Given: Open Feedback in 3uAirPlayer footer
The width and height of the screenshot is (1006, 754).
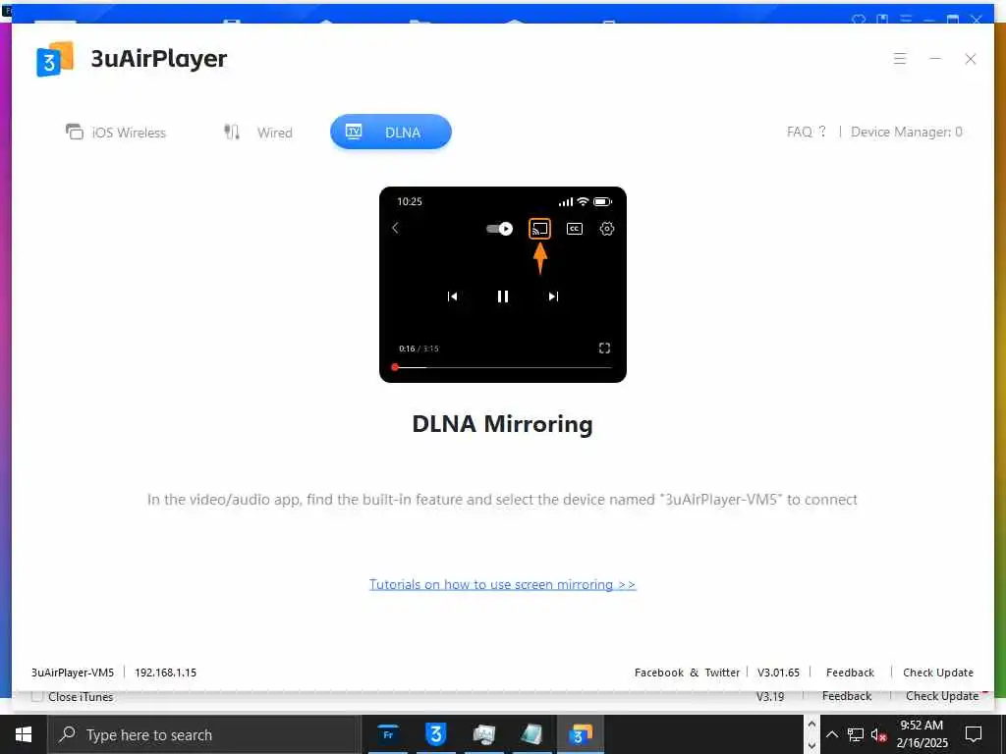Looking at the screenshot, I should (850, 673).
